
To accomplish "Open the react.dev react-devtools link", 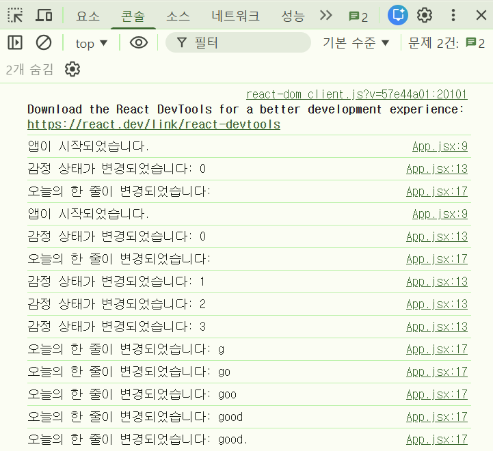I will (x=154, y=124).
